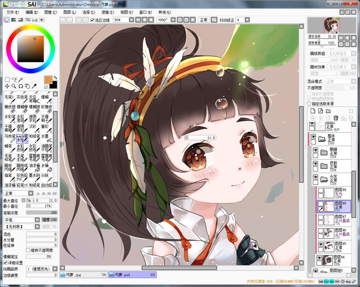Open the 平笔 brush shape dropdown

[x=37, y=220]
